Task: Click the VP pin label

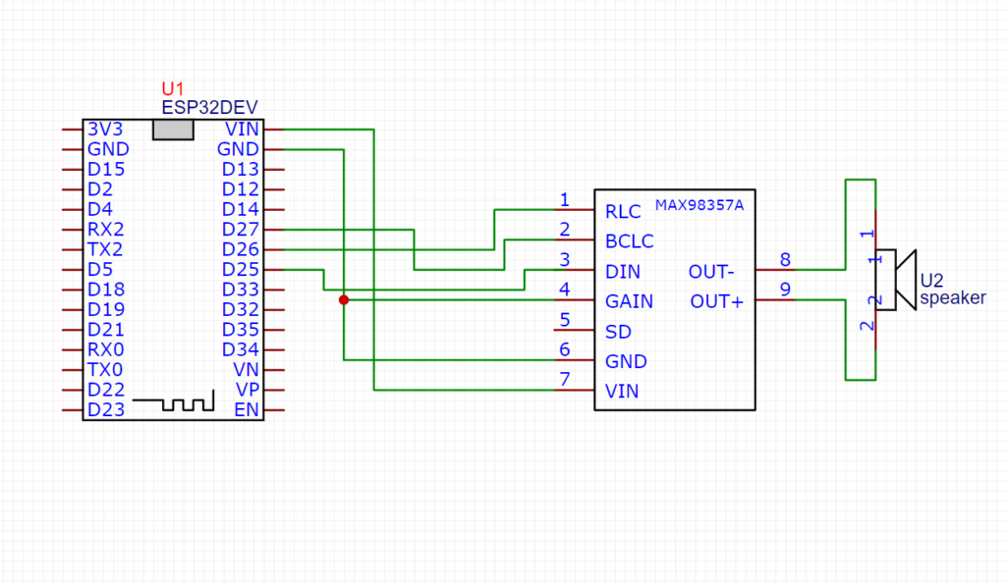Action: [247, 390]
